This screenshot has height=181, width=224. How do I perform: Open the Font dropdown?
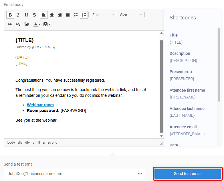(103, 15)
